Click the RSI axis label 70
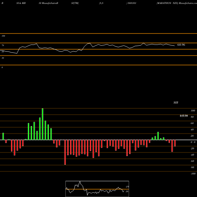This screenshot has width=197, height=197. [3, 45]
